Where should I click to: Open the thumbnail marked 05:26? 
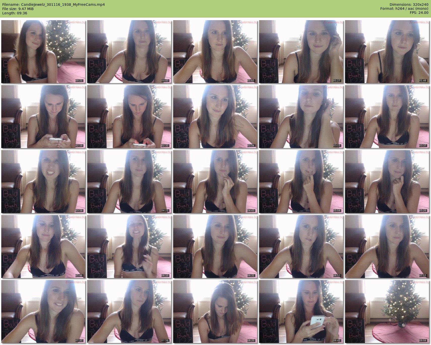pos(387,182)
